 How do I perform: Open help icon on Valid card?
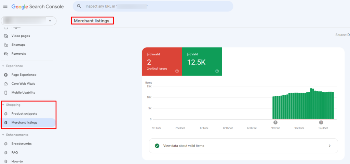click(x=217, y=71)
